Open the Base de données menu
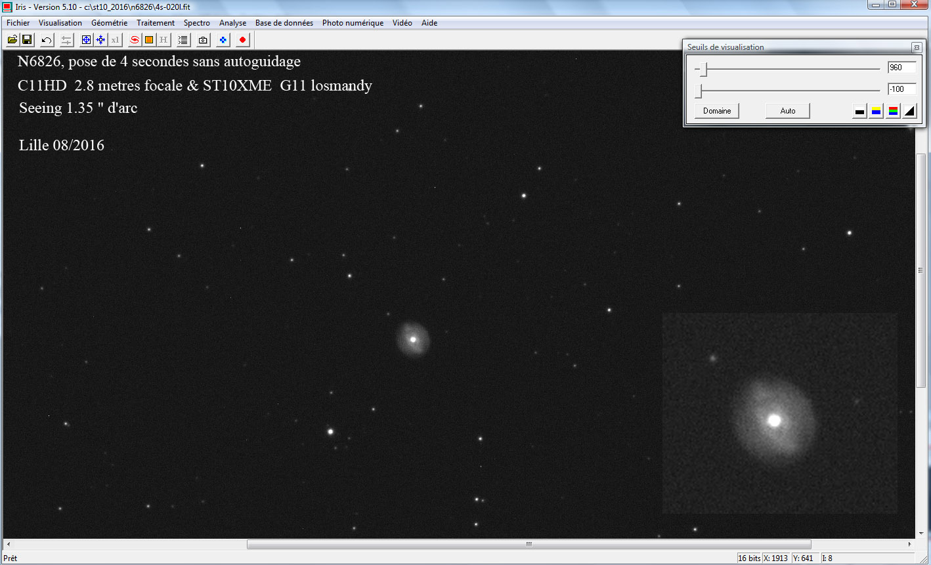931x565 pixels. [x=284, y=23]
